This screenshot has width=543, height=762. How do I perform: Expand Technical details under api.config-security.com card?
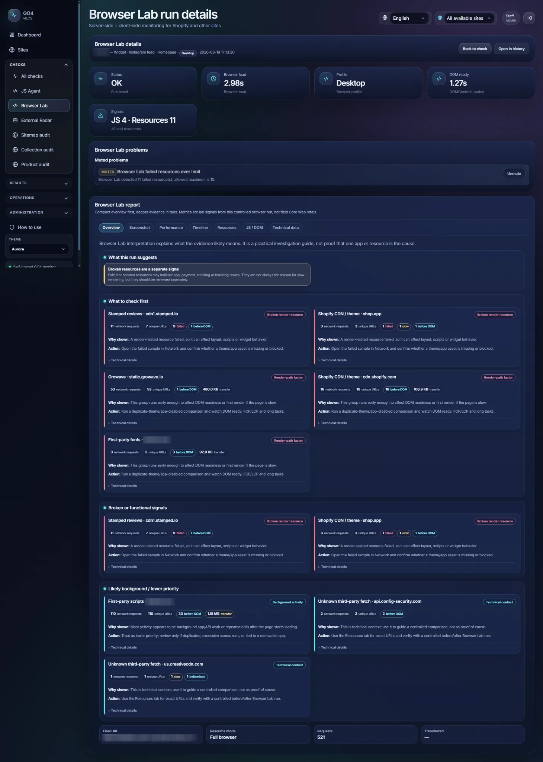coord(332,647)
